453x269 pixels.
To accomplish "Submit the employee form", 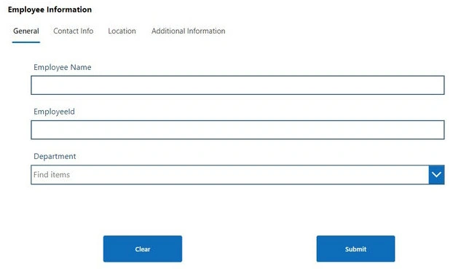I will [x=355, y=249].
